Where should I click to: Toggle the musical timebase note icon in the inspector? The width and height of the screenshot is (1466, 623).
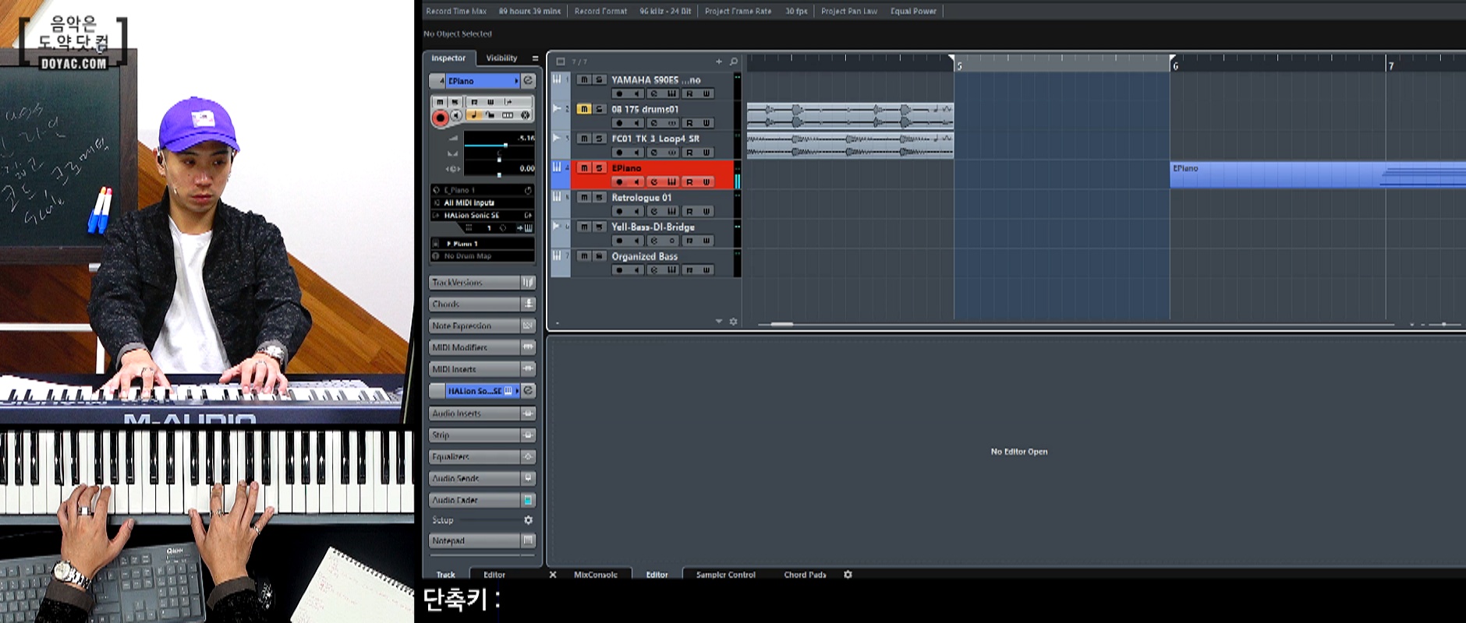(473, 115)
